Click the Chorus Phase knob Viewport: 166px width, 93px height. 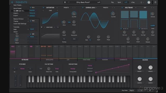(x=108, y=37)
